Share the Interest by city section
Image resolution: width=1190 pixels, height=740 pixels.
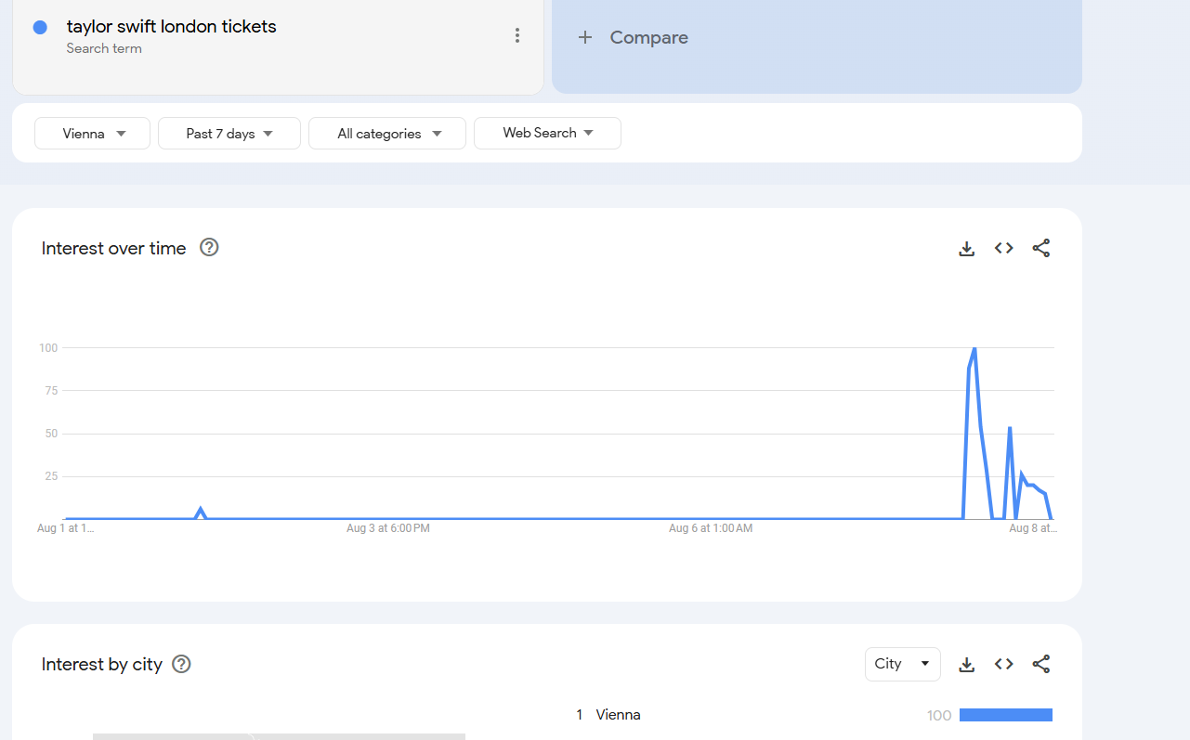[x=1040, y=664]
